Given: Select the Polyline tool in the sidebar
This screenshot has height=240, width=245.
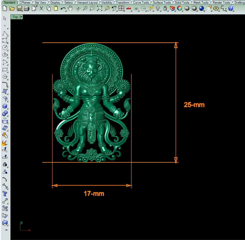Looking at the screenshot, I should point(5,33).
